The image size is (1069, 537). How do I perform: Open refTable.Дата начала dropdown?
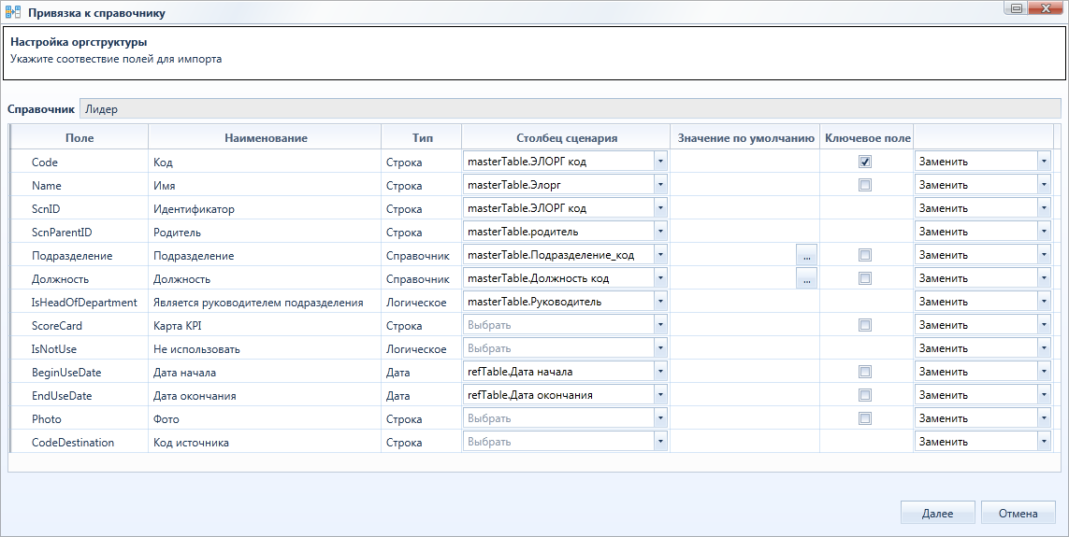click(660, 372)
